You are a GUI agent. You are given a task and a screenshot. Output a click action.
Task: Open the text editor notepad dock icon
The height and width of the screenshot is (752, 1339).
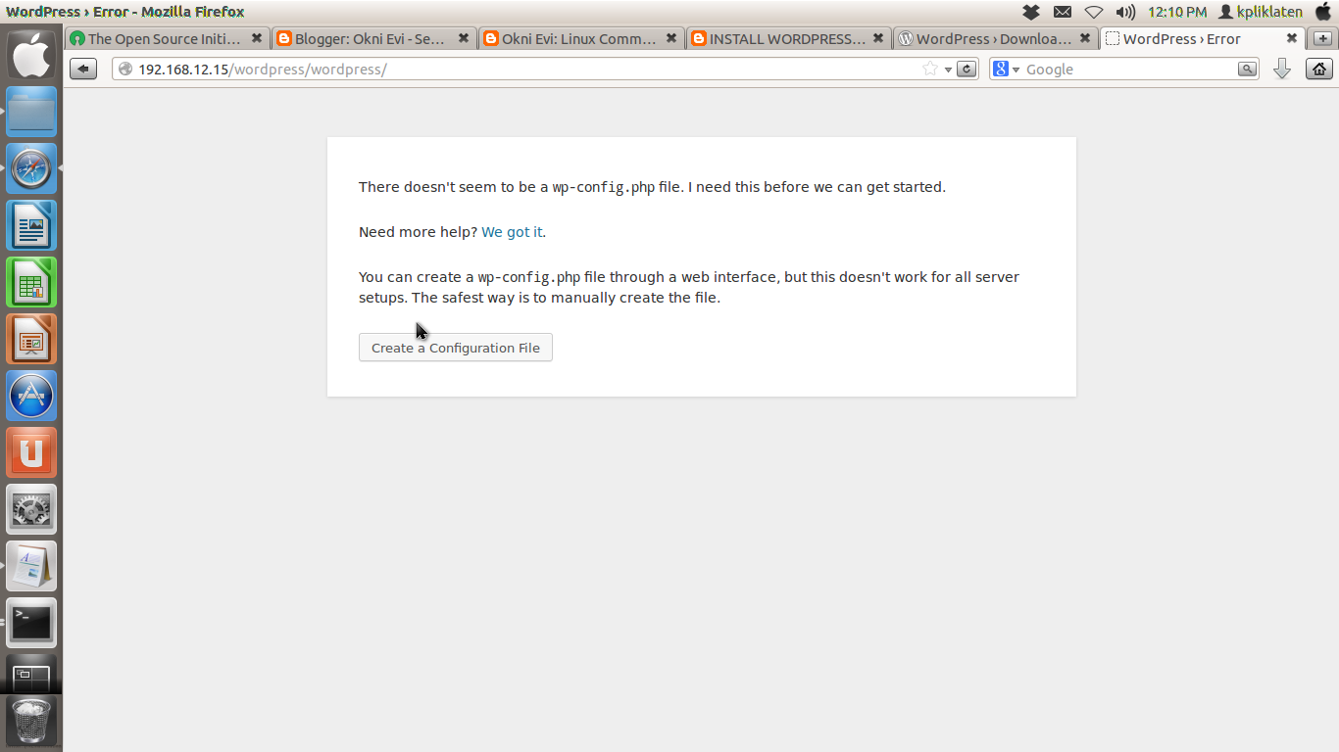pos(32,566)
